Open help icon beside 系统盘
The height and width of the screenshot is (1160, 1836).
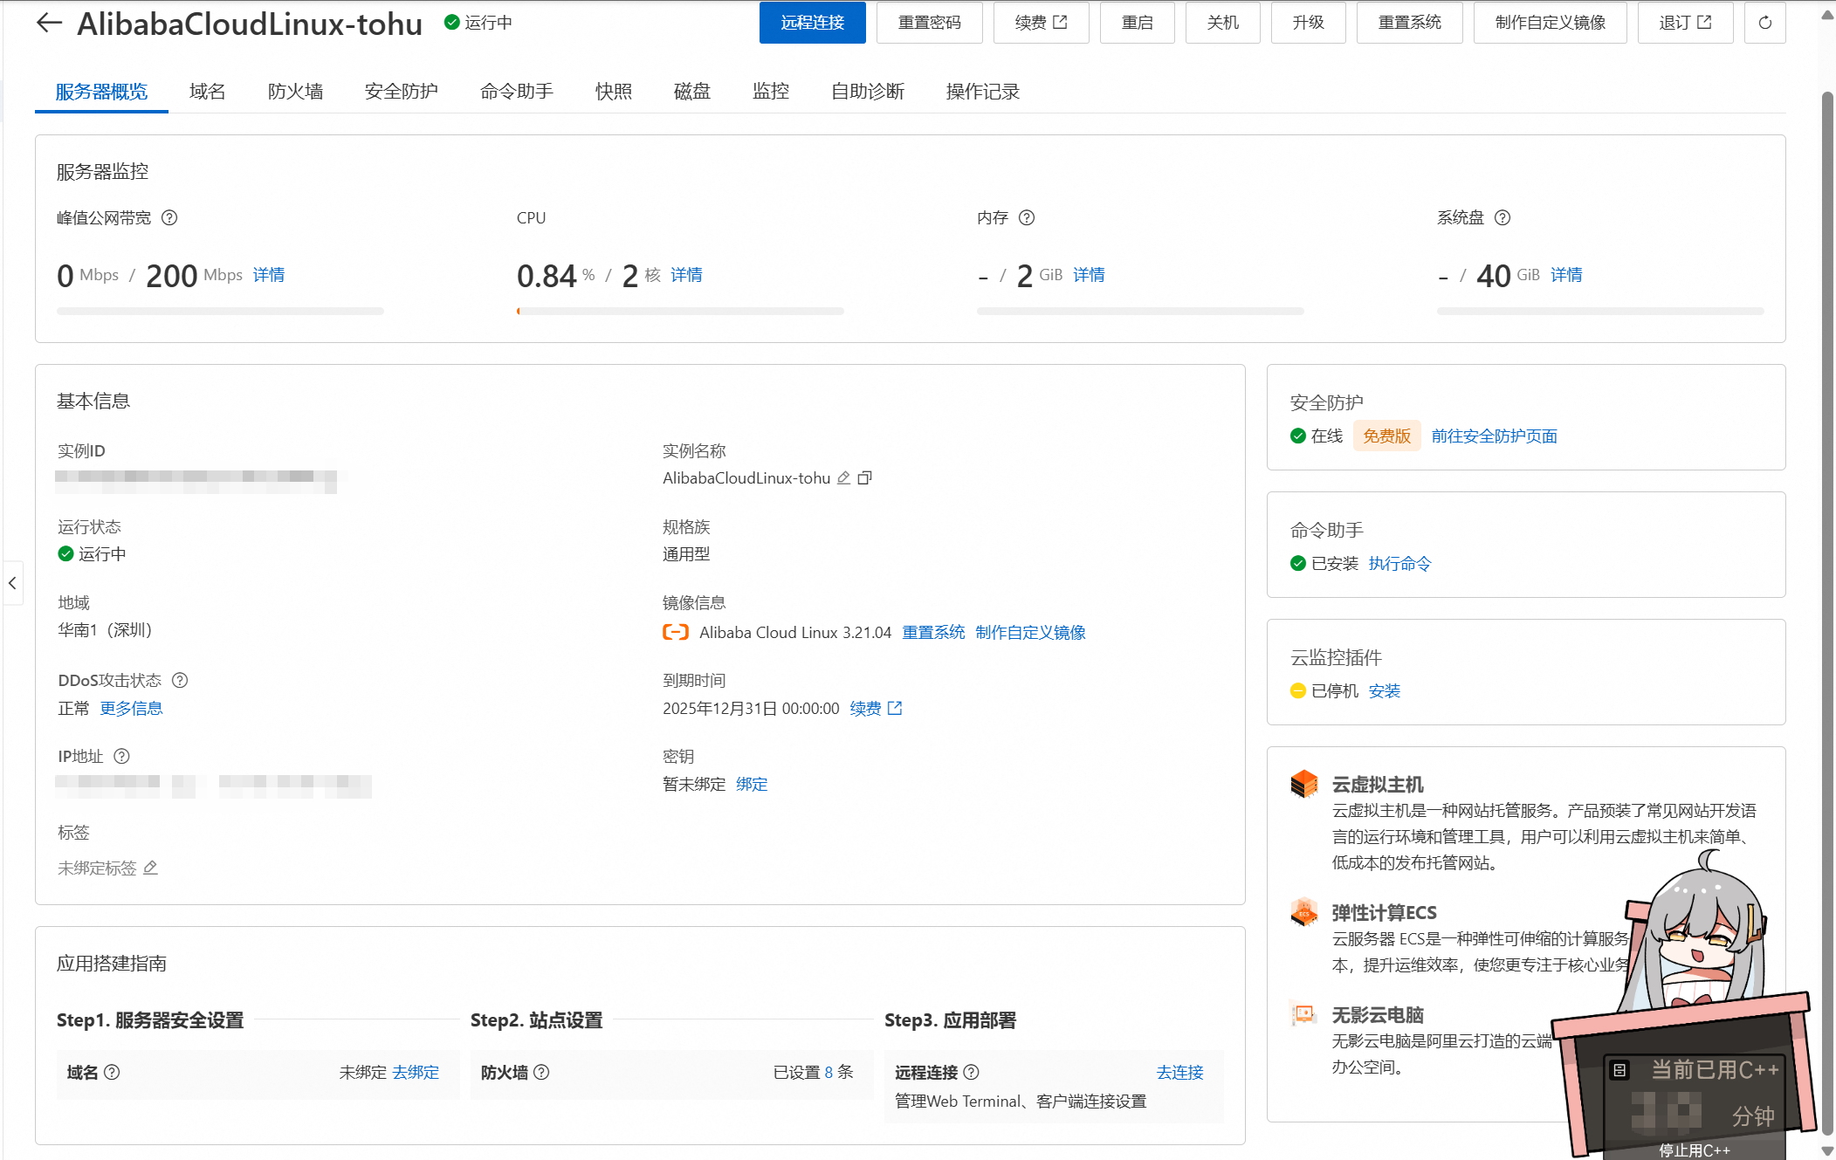[x=1502, y=218]
